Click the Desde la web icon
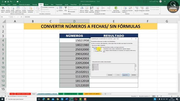Viewport: 180px width, 101px height. 13,10
